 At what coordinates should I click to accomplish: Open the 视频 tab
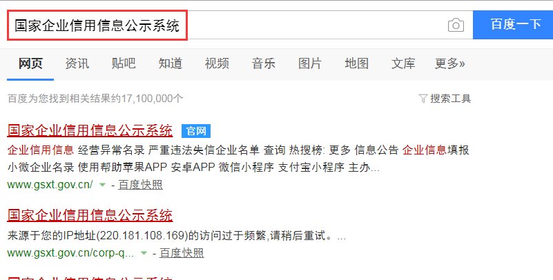(217, 63)
